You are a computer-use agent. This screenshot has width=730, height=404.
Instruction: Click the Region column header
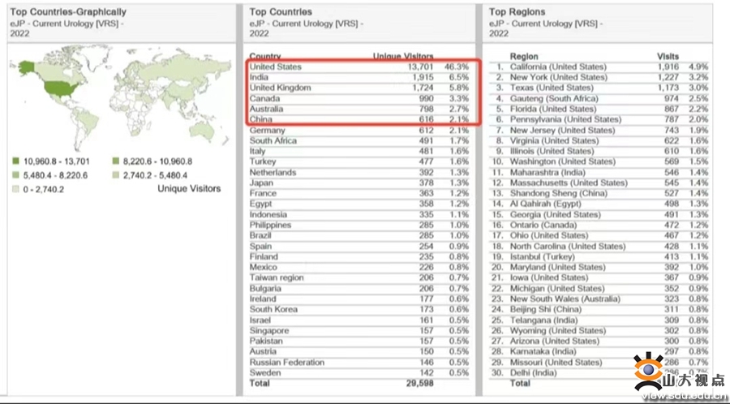click(524, 56)
